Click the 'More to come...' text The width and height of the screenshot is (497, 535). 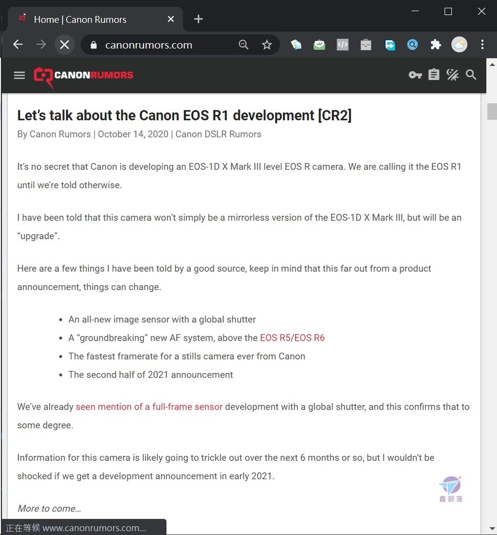(x=49, y=508)
